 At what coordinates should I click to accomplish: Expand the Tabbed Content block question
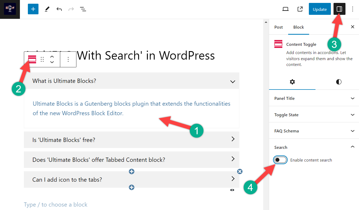233,159
